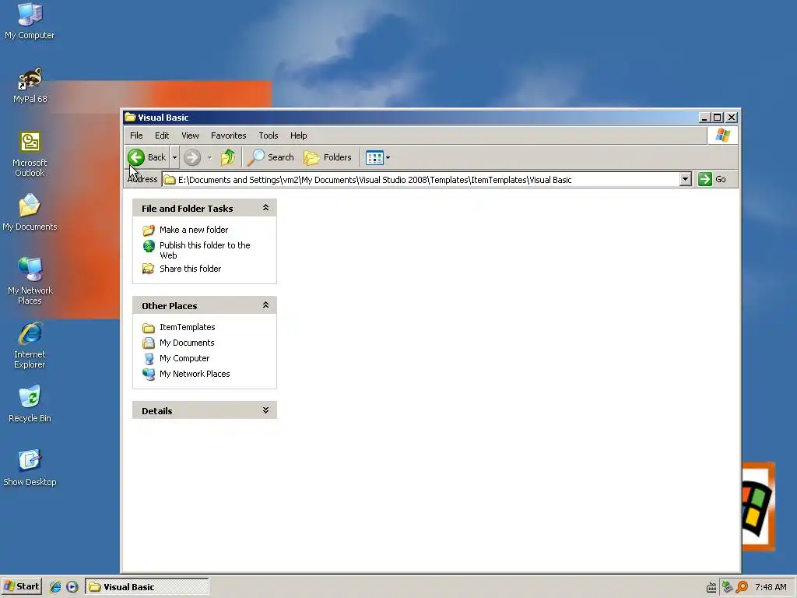This screenshot has width=797, height=598.
Task: Click the address bar path field
Action: (x=421, y=180)
